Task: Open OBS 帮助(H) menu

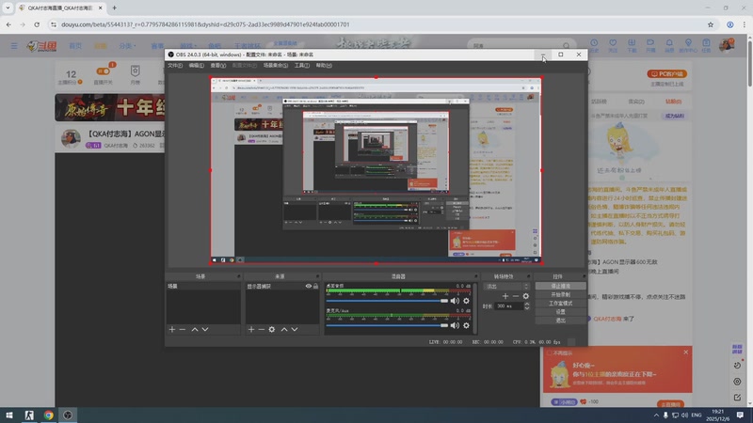Action: [x=324, y=65]
